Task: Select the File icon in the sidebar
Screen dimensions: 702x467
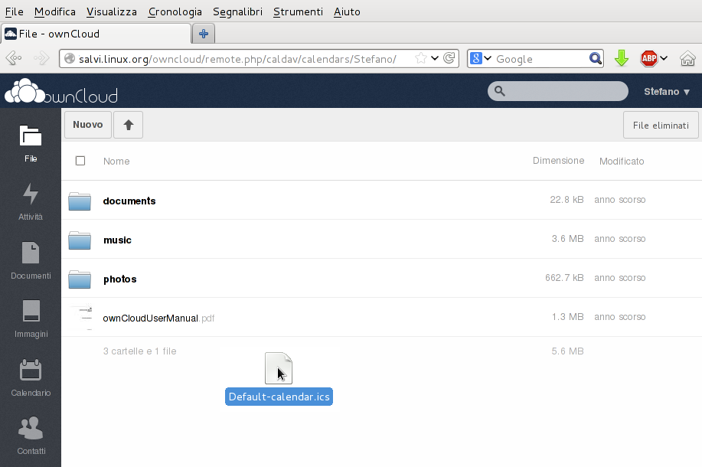Action: coord(31,144)
